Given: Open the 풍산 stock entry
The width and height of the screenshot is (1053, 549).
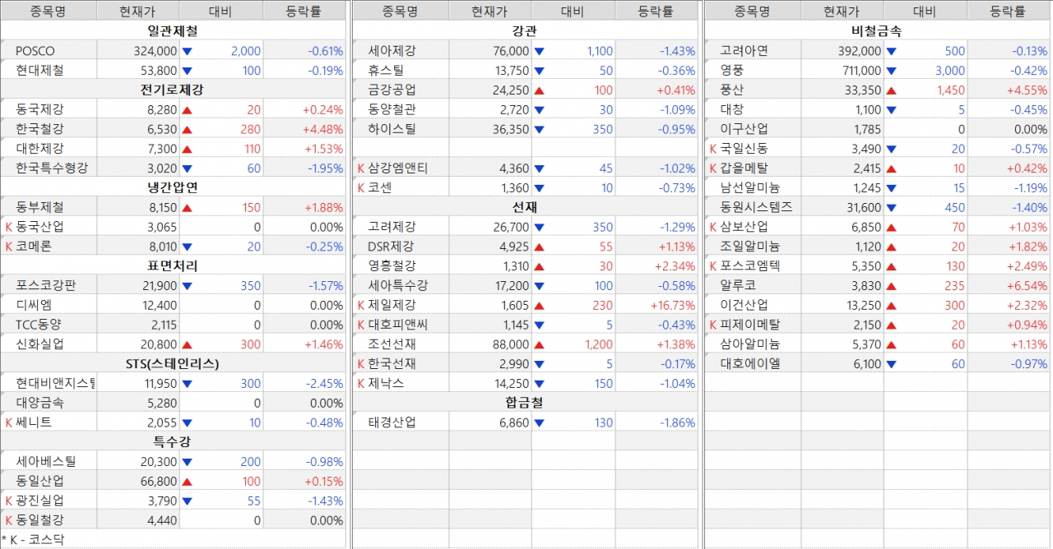Looking at the screenshot, I should (x=731, y=90).
